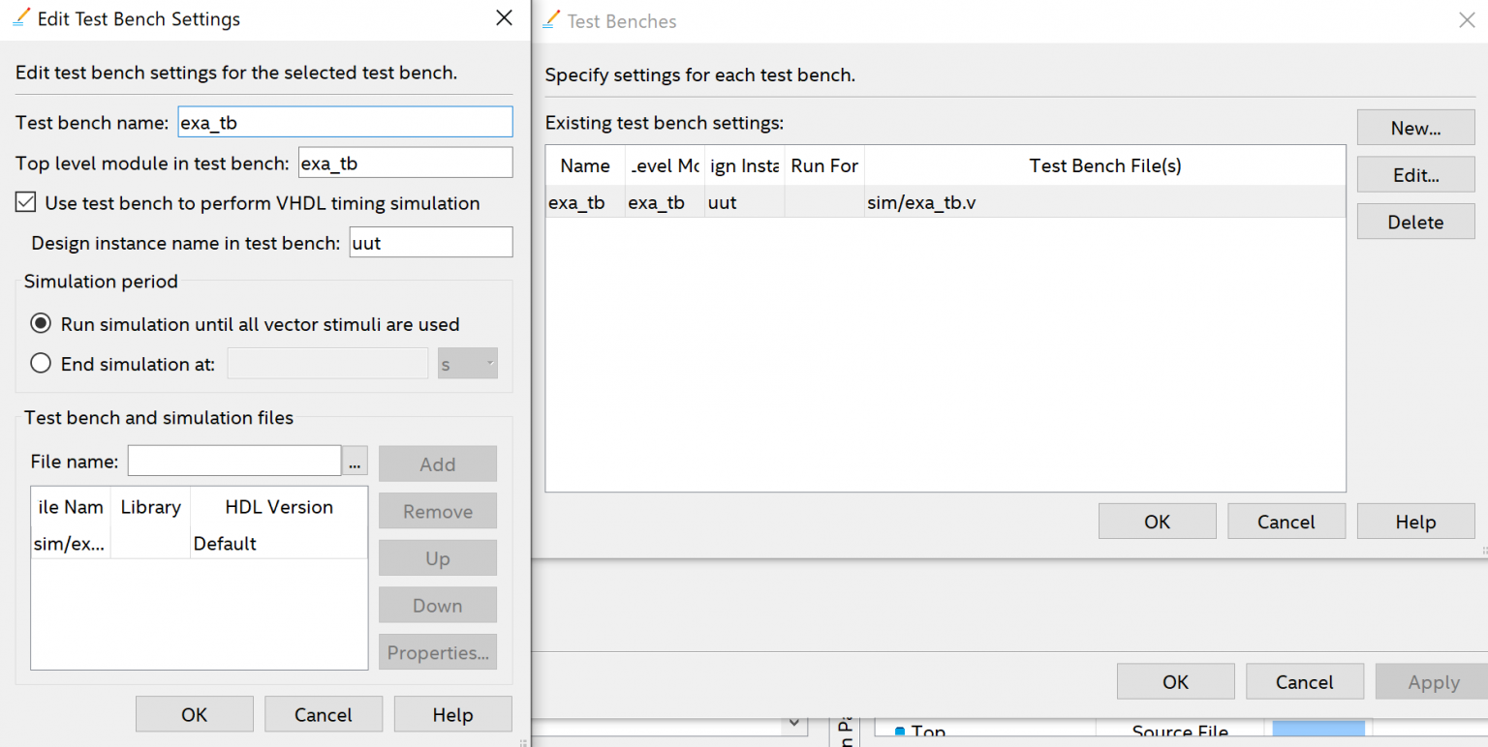Click New... to create a test bench
Image resolution: width=1488 pixels, height=747 pixels.
[x=1415, y=129]
